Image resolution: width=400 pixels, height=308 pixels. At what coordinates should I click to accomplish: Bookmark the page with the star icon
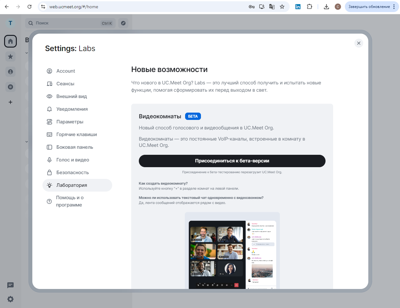click(x=282, y=6)
